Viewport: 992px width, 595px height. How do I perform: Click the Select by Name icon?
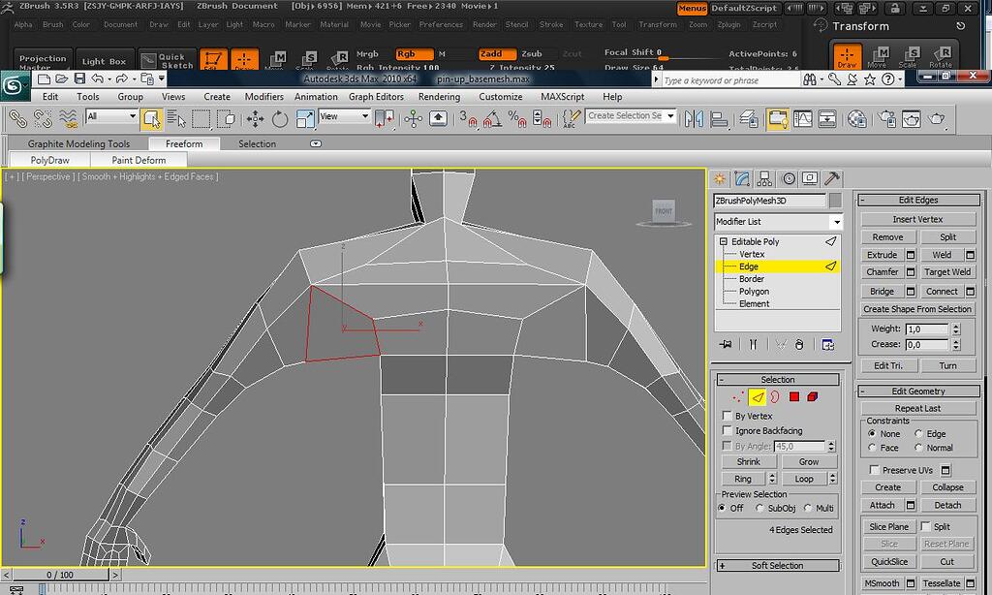pyautogui.click(x=178, y=118)
